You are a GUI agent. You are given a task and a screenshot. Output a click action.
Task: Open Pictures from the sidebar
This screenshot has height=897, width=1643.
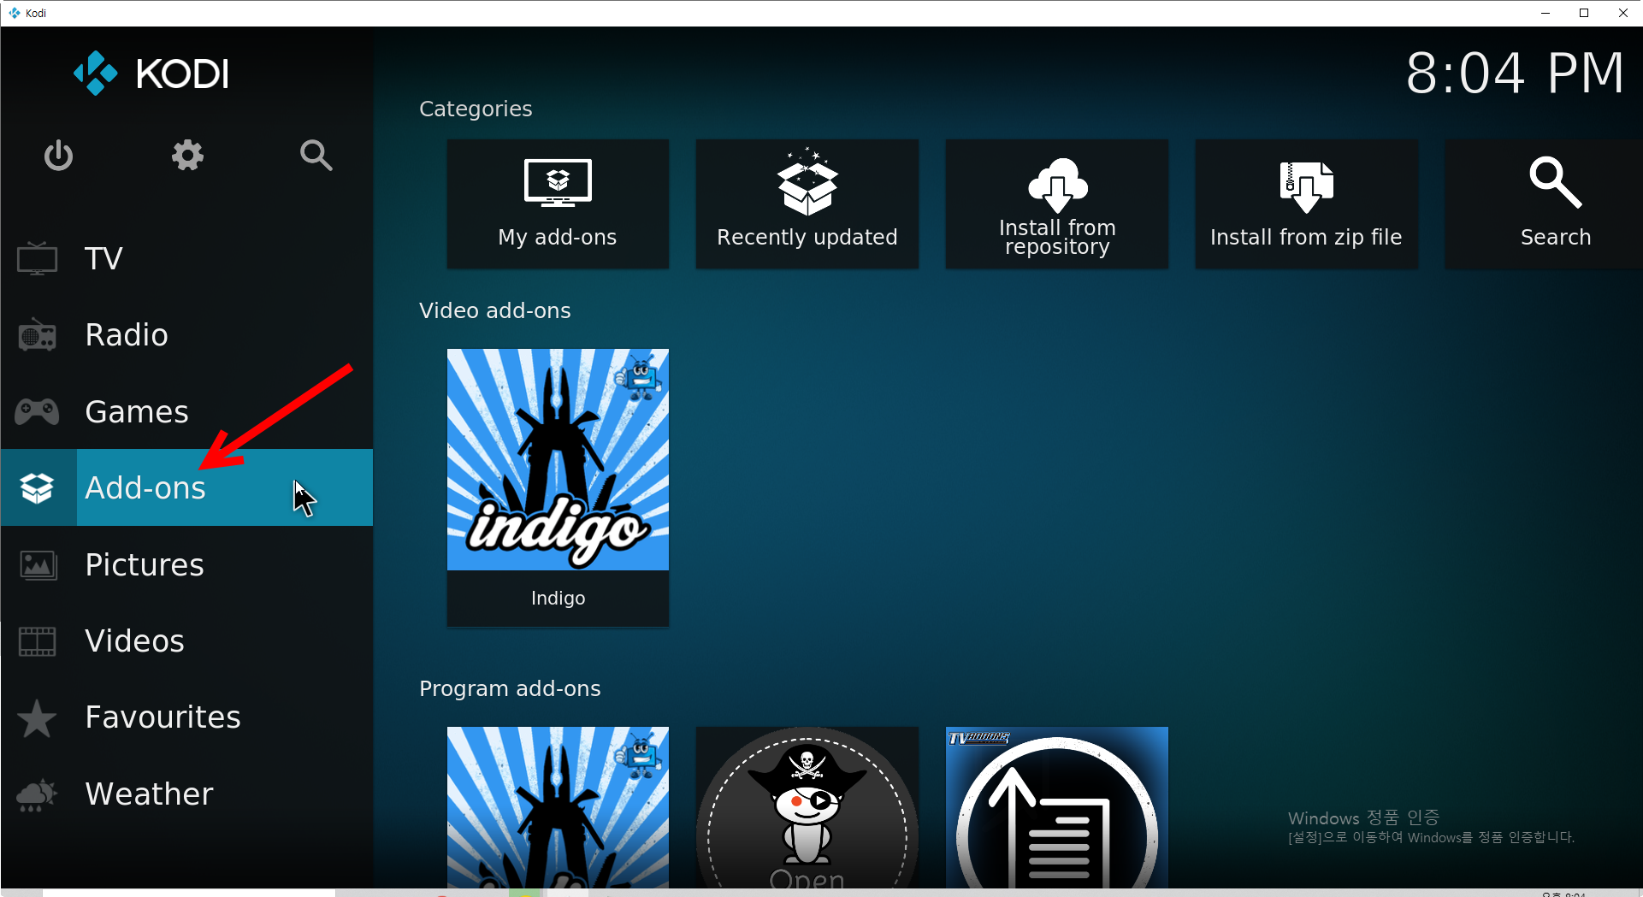[187, 564]
